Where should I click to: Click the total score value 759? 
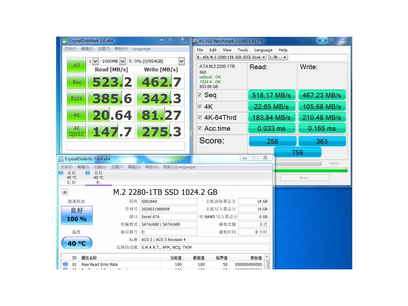click(x=297, y=152)
